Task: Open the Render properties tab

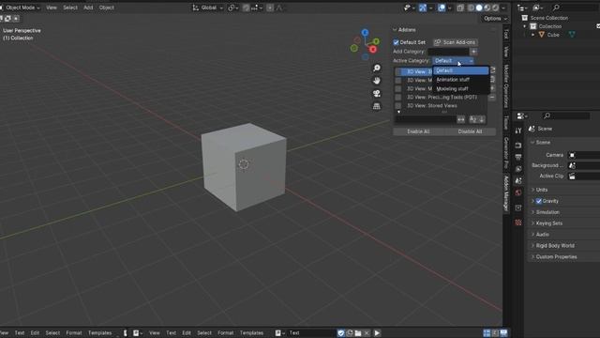Action: [518, 146]
